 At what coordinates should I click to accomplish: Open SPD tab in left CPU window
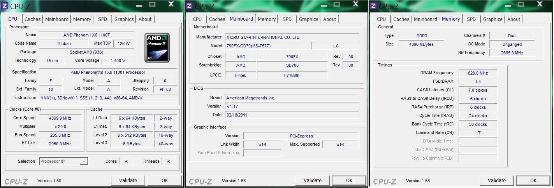[x=103, y=19]
